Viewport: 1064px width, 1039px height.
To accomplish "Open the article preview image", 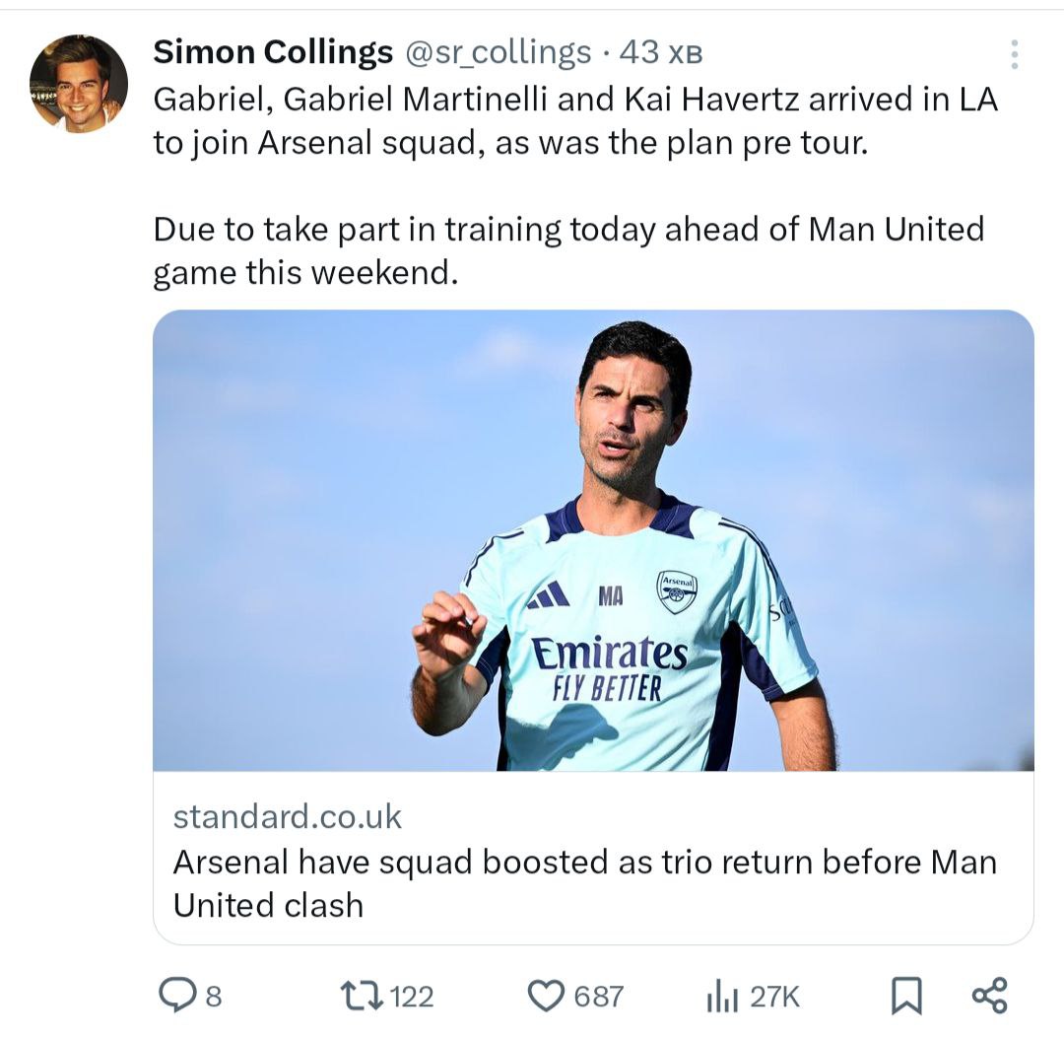I will (593, 540).
